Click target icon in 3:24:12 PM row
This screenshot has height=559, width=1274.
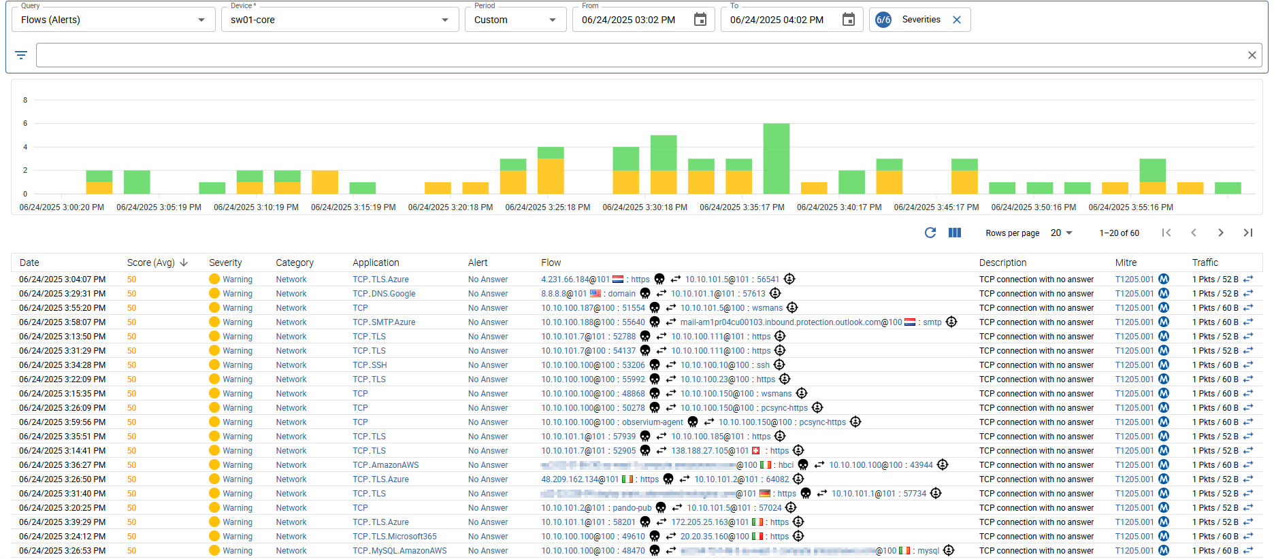point(798,536)
